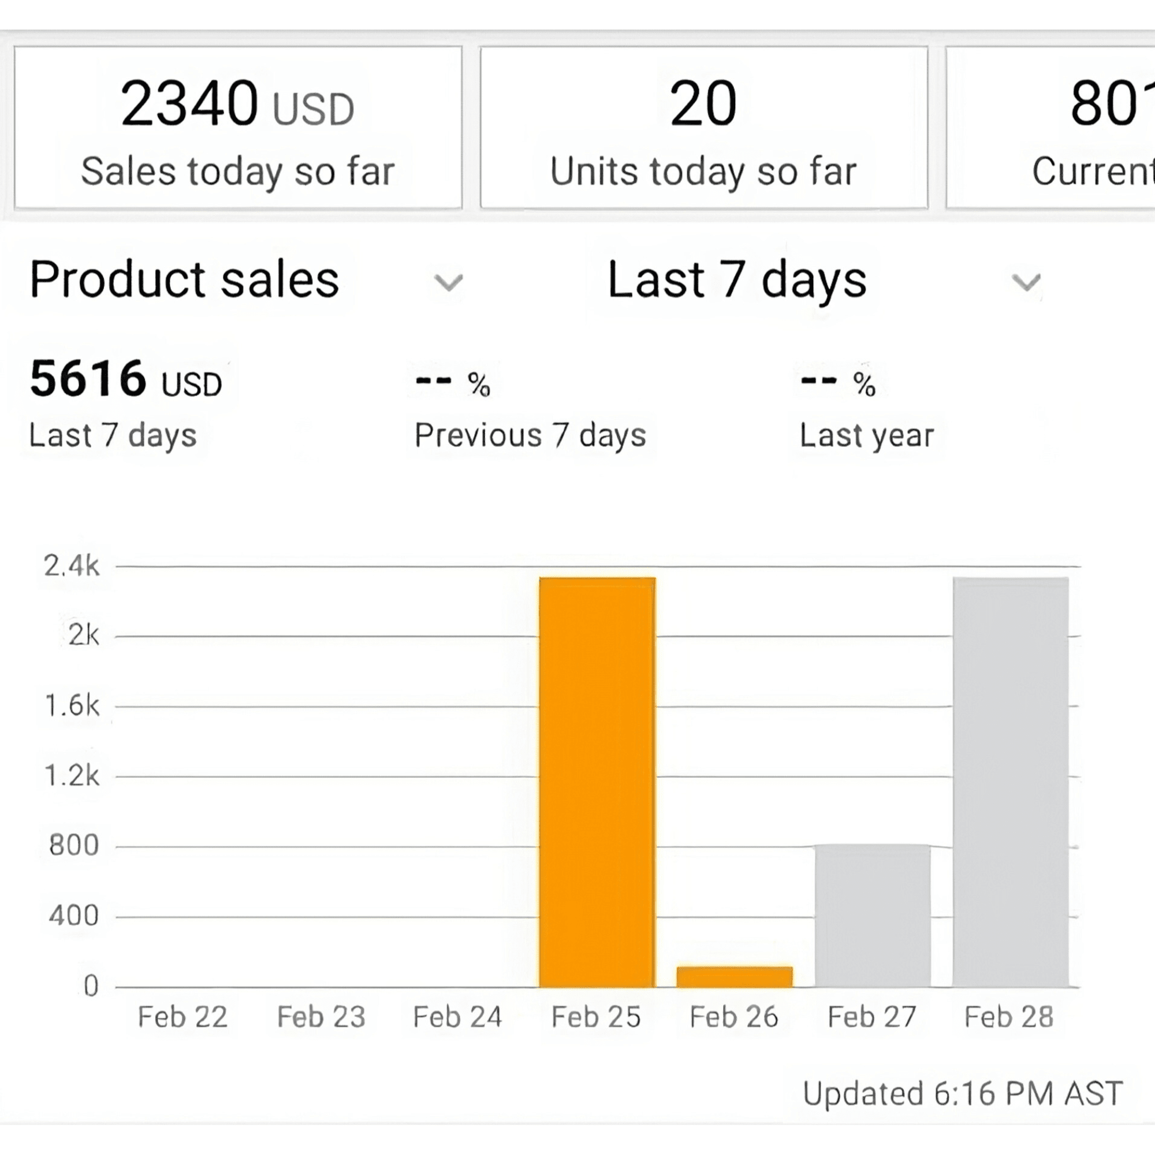Click the 2.4k y-axis gridline label

point(72,565)
